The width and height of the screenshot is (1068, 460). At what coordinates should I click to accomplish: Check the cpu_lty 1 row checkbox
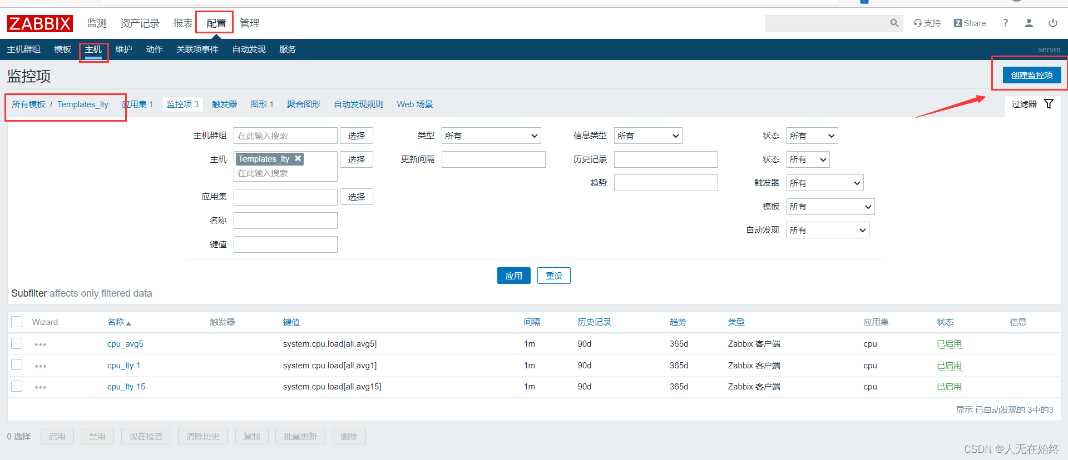[17, 364]
